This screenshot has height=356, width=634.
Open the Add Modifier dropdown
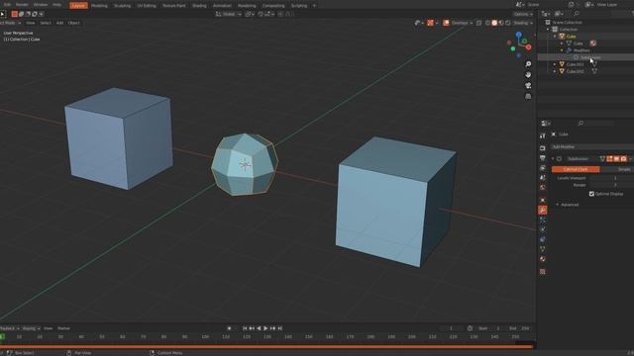[x=592, y=147]
